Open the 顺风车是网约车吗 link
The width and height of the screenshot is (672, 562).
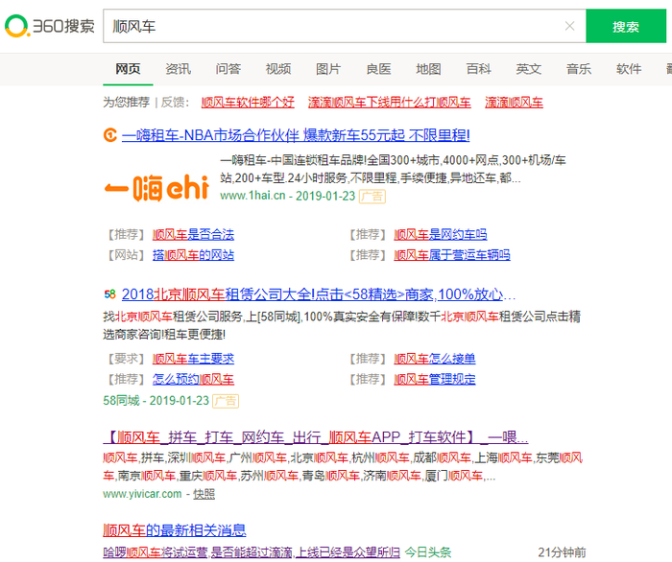pyautogui.click(x=441, y=235)
